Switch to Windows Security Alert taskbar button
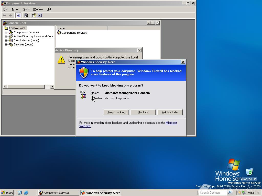This screenshot has height=196, width=262. tap(100, 193)
